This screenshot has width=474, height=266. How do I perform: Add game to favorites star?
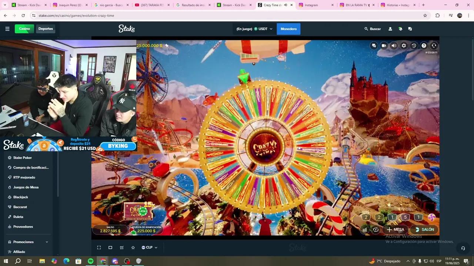(x=133, y=248)
